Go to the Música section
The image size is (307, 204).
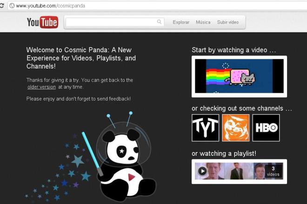tap(203, 22)
